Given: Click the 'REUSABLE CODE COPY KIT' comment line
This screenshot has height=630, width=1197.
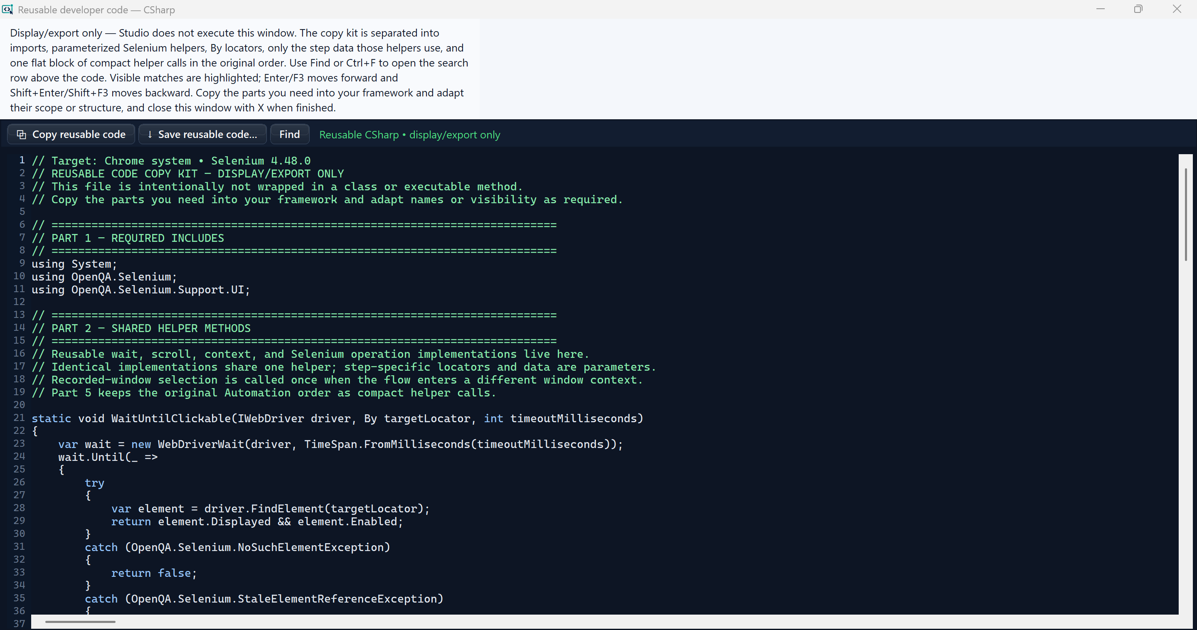Looking at the screenshot, I should tap(188, 174).
